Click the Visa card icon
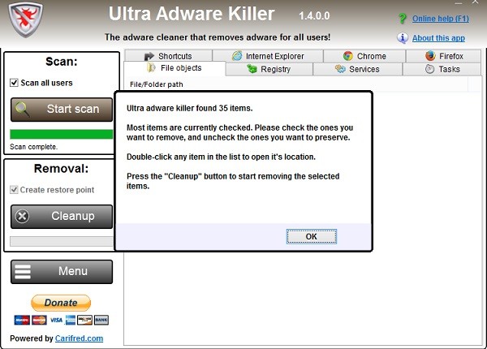The height and width of the screenshot is (349, 487). [56, 320]
